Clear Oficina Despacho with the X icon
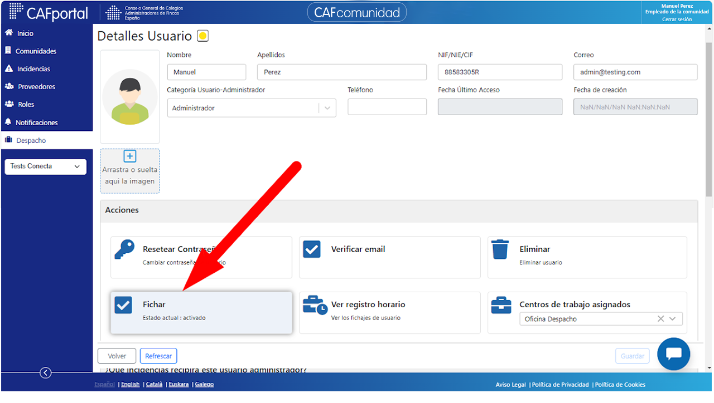This screenshot has height=403, width=714. click(660, 319)
